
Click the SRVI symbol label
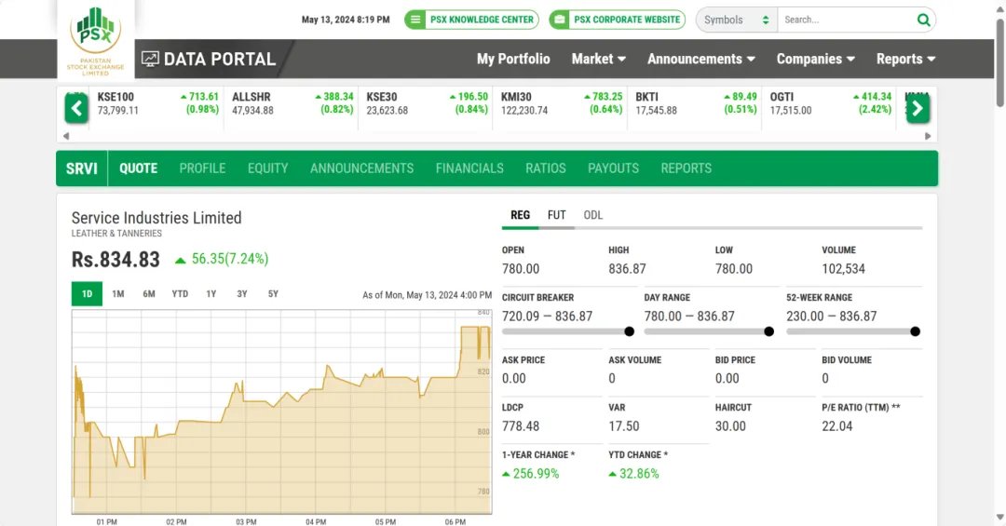tap(81, 169)
